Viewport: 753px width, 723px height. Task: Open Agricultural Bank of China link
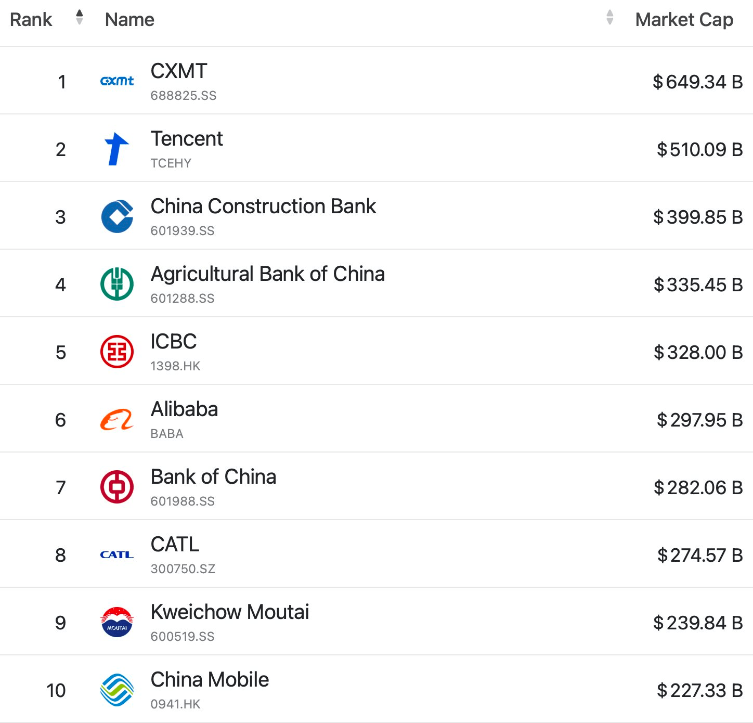pos(268,274)
